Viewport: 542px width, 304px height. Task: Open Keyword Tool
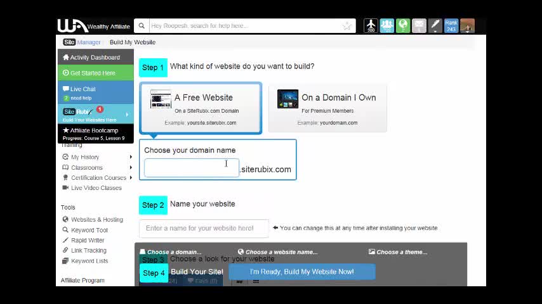coord(89,230)
